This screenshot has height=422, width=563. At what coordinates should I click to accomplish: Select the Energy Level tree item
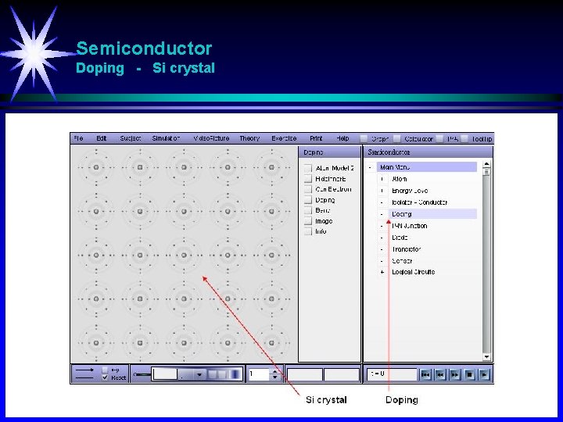pos(410,191)
